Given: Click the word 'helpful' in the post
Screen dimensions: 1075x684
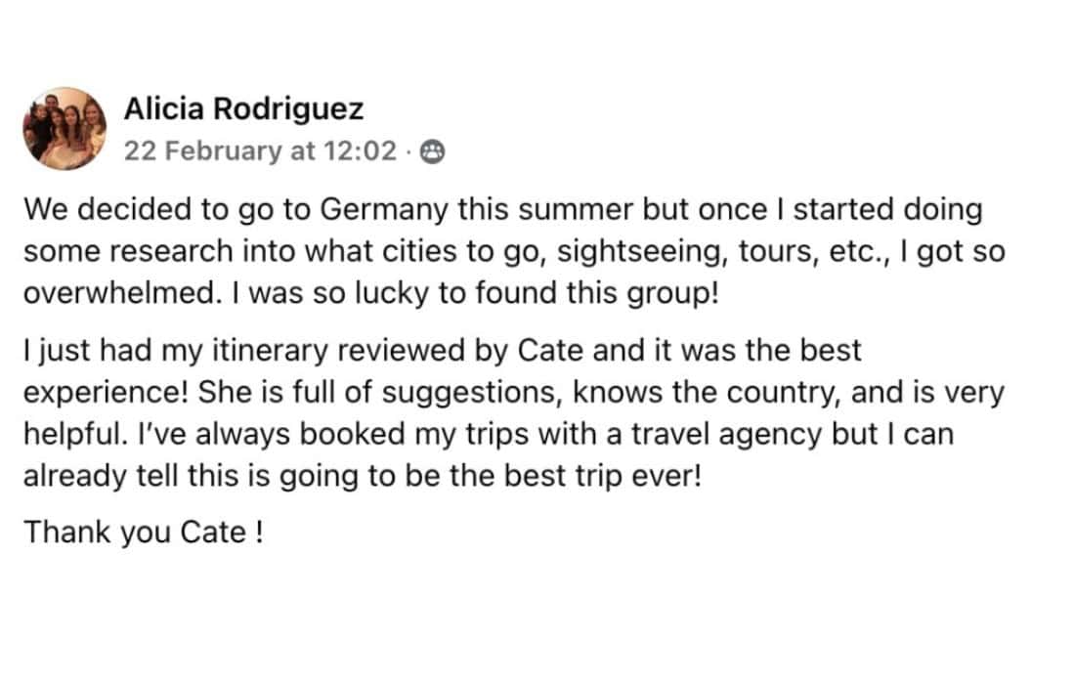Looking at the screenshot, I should click(x=72, y=435).
